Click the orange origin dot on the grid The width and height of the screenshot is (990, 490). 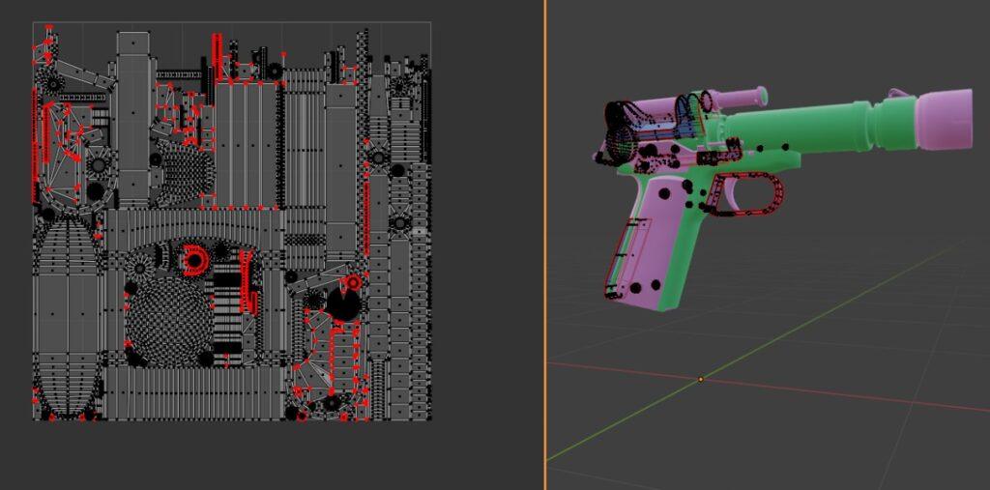(x=700, y=380)
